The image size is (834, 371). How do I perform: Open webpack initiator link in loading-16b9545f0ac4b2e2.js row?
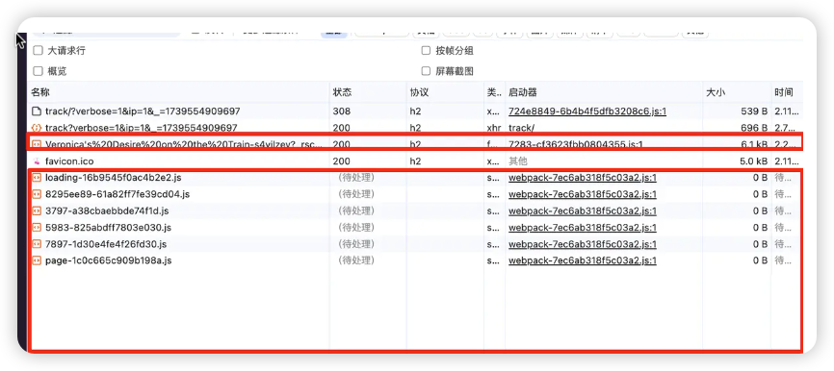click(583, 178)
